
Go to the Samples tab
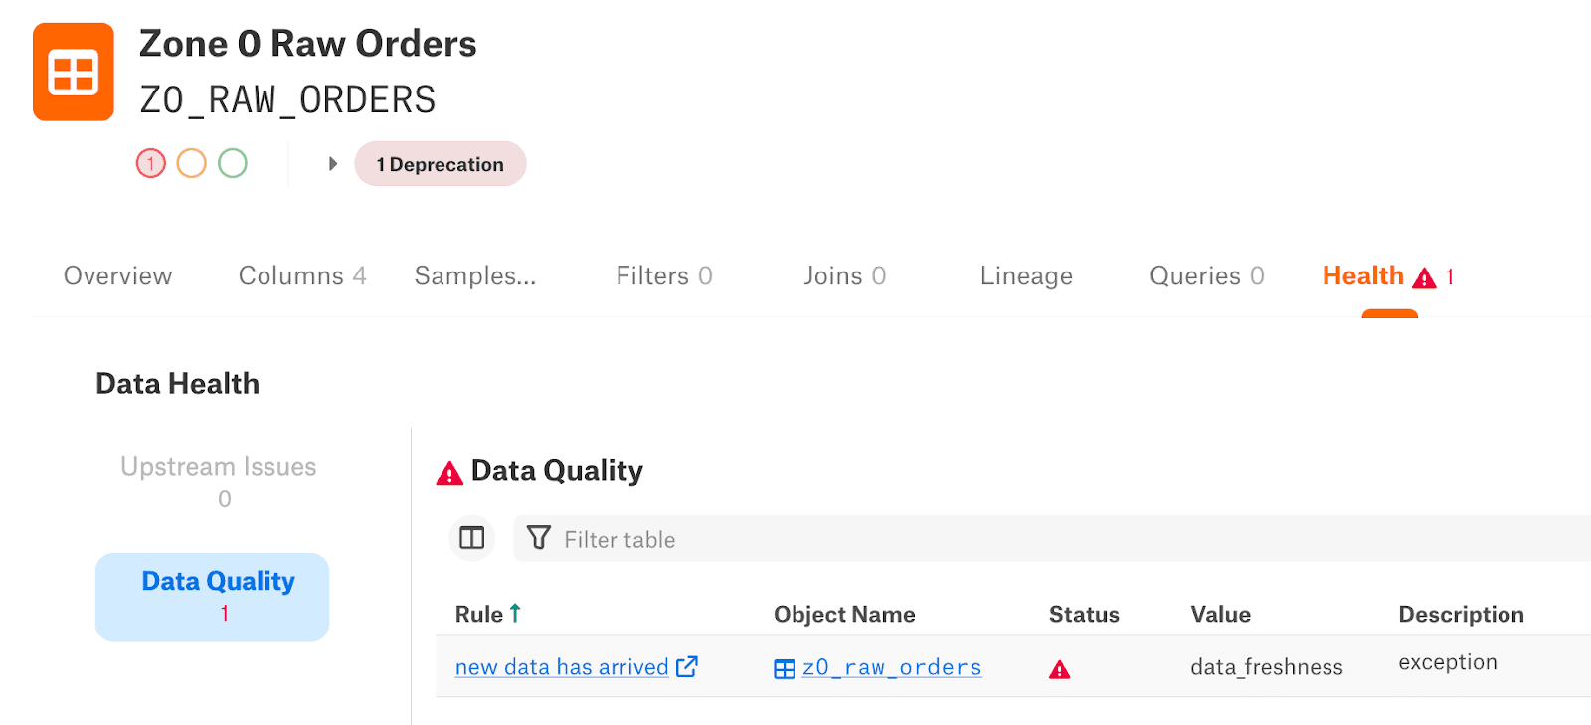point(475,276)
